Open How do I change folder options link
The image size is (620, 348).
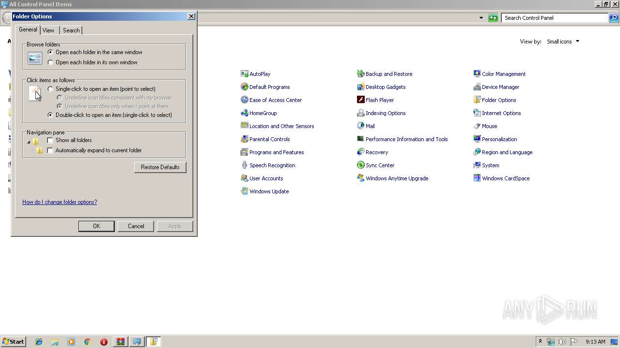click(60, 202)
